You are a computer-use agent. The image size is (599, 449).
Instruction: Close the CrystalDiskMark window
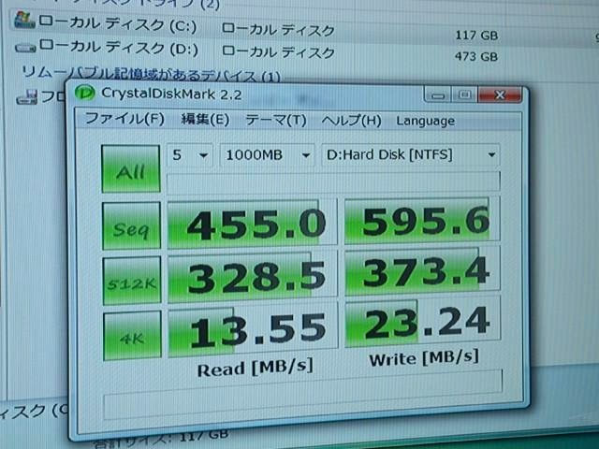[500, 94]
